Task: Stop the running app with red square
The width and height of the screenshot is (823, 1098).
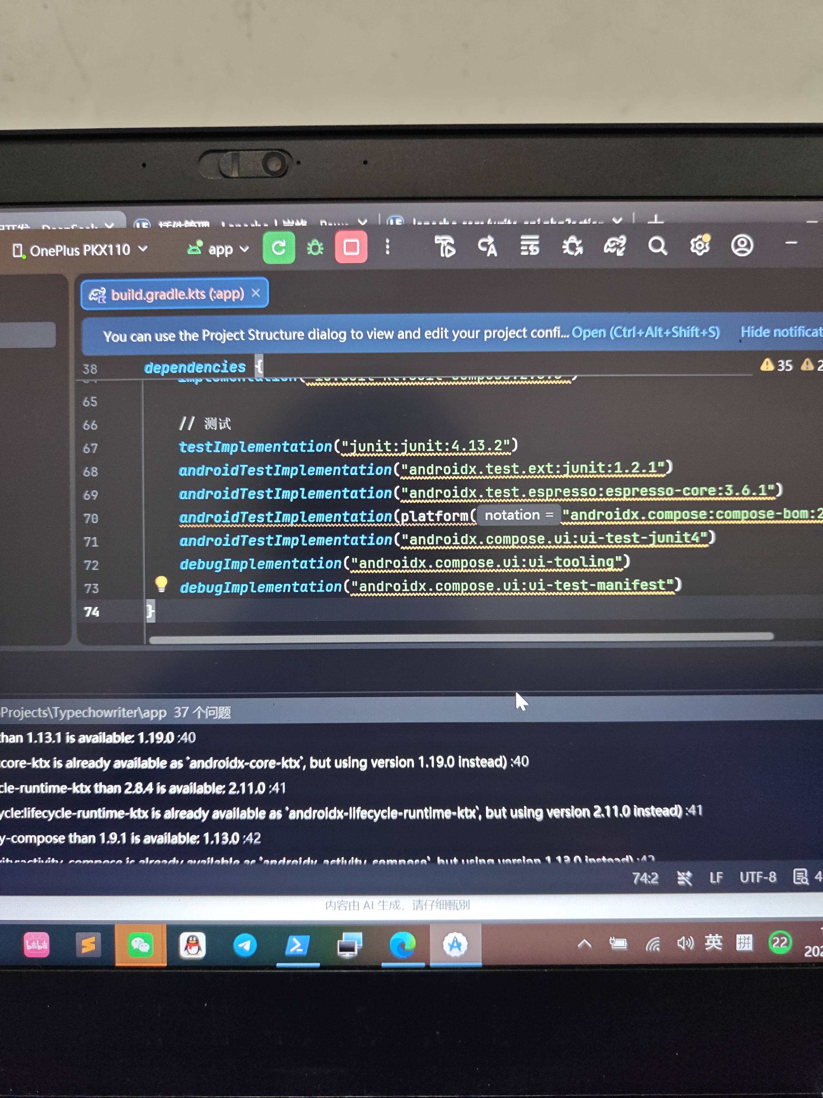Action: click(351, 247)
